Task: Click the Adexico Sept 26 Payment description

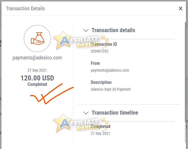Action: click(x=111, y=89)
